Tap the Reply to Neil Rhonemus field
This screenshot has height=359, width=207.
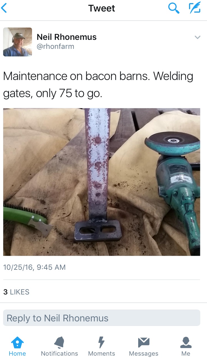pyautogui.click(x=102, y=318)
